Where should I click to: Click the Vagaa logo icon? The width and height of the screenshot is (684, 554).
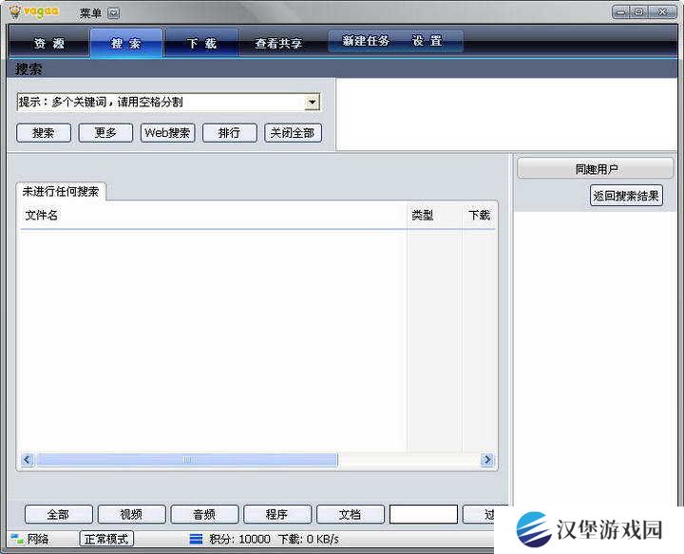coord(15,11)
